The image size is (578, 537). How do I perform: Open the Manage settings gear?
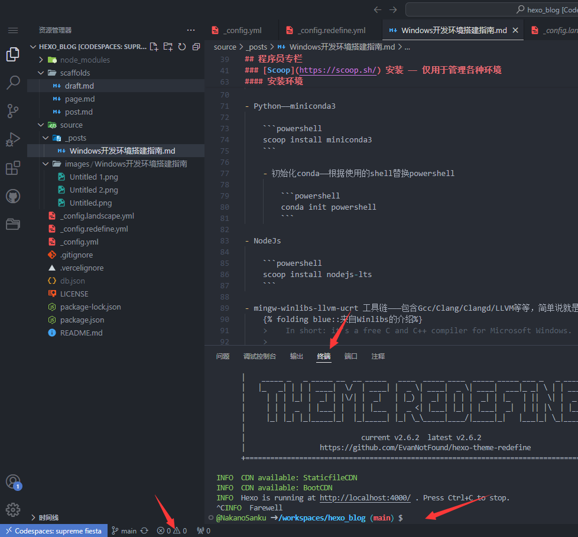(13, 510)
